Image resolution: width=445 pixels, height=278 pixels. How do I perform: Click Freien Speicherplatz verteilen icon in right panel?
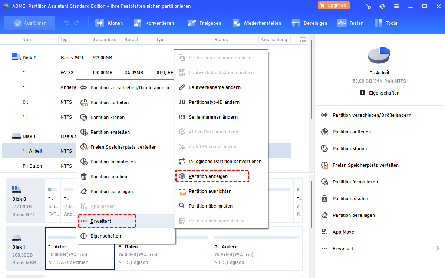pyautogui.click(x=324, y=165)
